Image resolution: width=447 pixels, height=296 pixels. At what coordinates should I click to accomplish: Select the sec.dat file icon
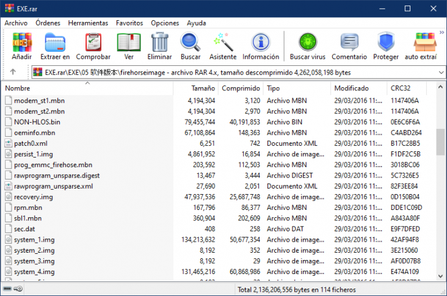click(x=9, y=229)
